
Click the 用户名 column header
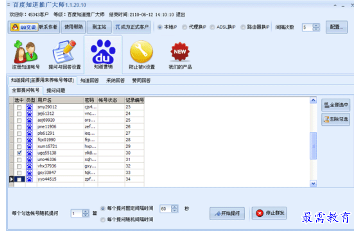pyautogui.click(x=60, y=100)
